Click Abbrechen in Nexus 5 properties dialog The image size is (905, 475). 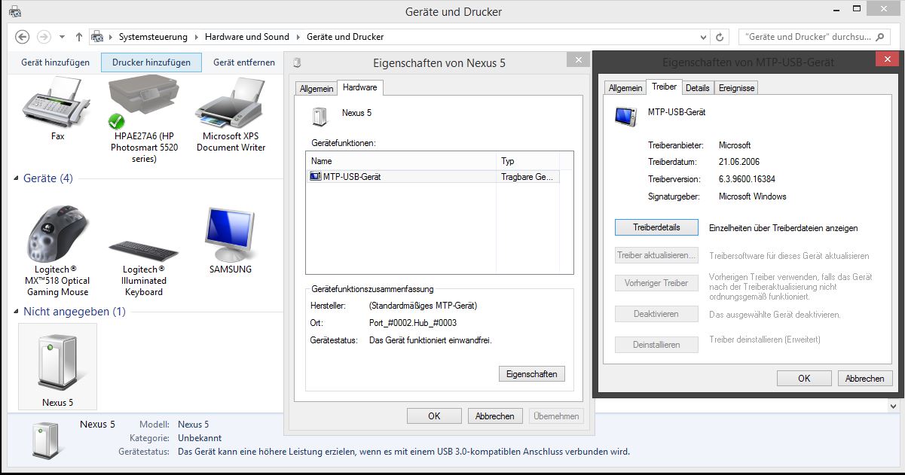(495, 416)
